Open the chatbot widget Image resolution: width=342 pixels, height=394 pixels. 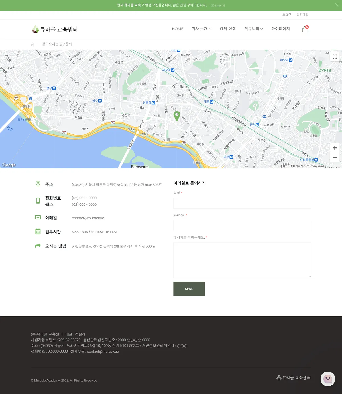(x=328, y=379)
